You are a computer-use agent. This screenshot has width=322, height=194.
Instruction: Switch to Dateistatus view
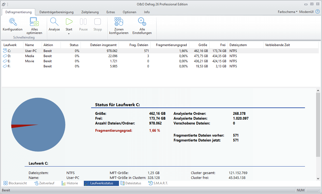tap(131, 183)
